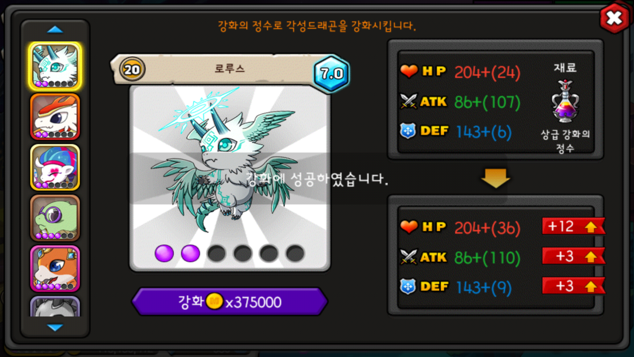Viewport: 634px width, 357px height.
Task: Click the blue 7.0 hexagon rating badge
Action: click(332, 73)
